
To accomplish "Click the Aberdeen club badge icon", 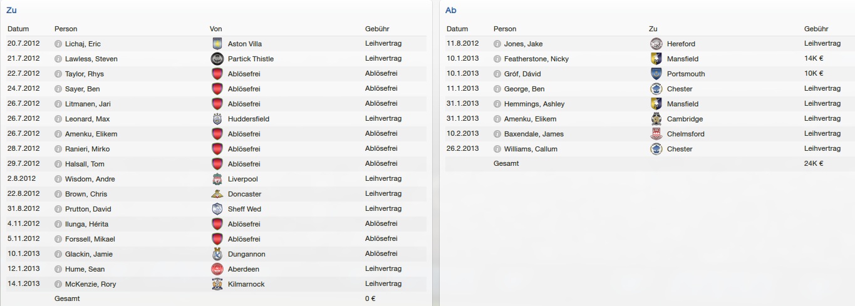I will click(217, 269).
